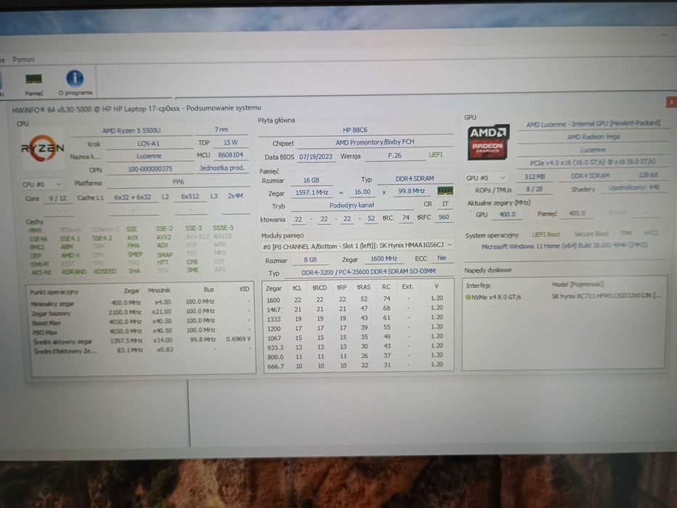Image resolution: width=677 pixels, height=508 pixels.
Task: Click the AMD Radeon Graphics logo
Action: tap(488, 142)
